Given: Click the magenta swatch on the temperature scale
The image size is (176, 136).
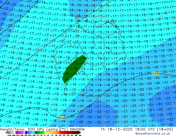Looking at the screenshot, I should tap(22, 132).
